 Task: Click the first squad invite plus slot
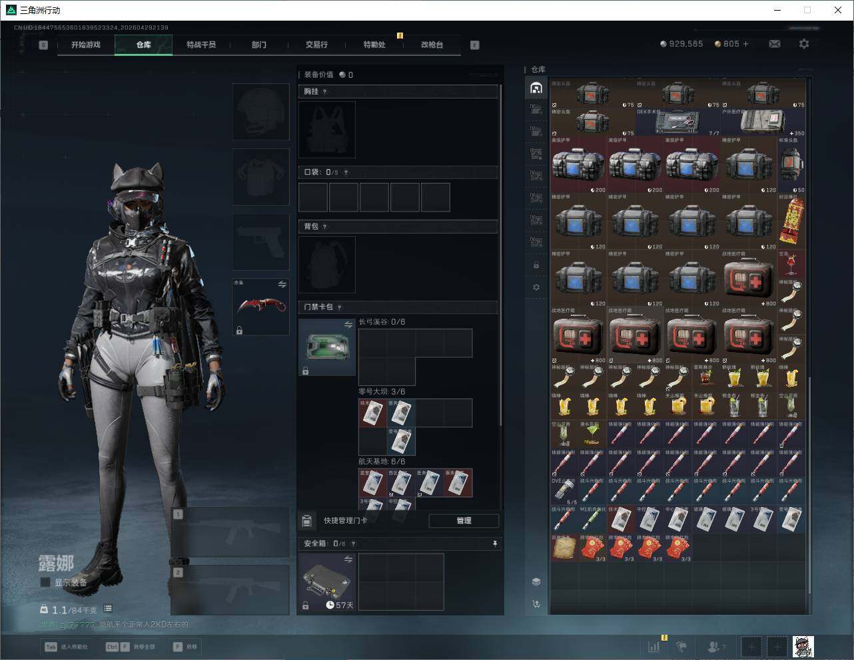click(751, 646)
